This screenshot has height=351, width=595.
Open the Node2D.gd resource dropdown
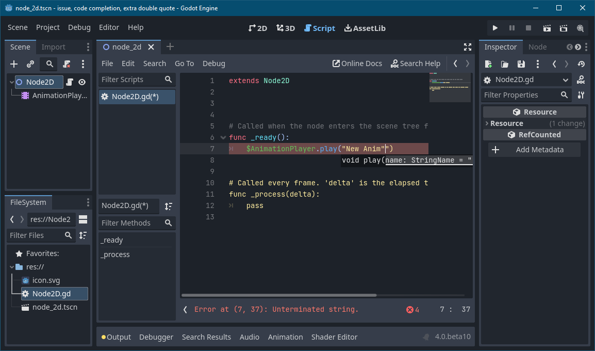(525, 79)
